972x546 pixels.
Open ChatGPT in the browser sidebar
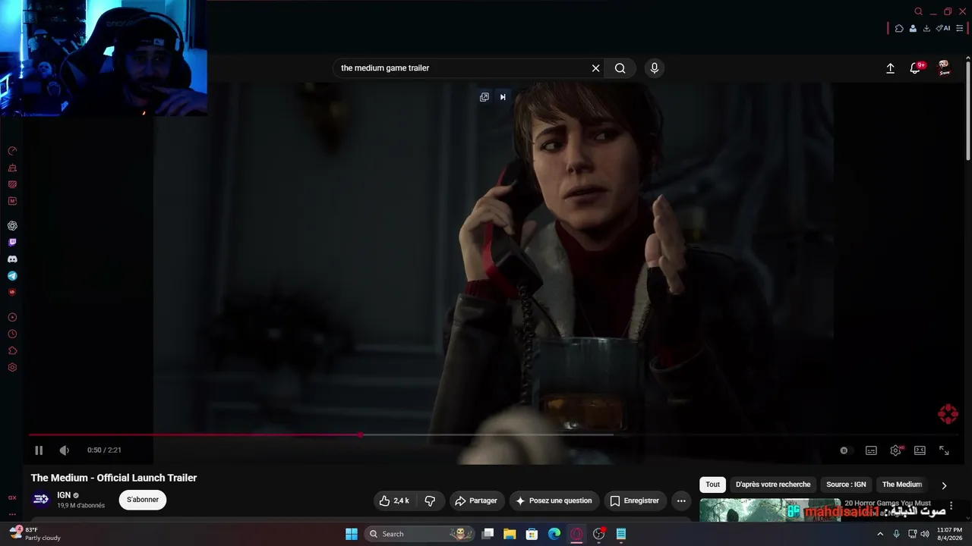click(12, 226)
